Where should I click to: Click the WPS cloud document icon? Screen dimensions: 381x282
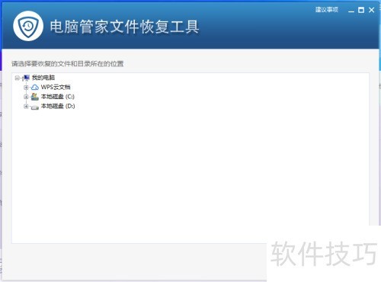(x=35, y=88)
